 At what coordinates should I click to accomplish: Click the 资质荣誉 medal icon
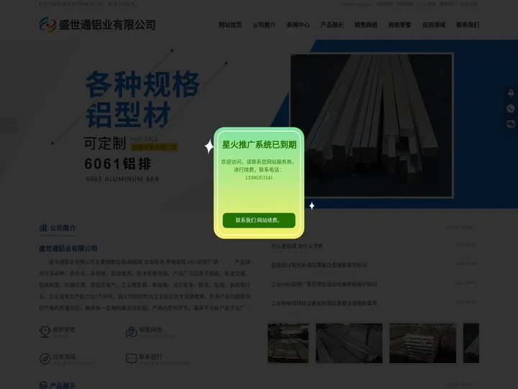coord(44,331)
